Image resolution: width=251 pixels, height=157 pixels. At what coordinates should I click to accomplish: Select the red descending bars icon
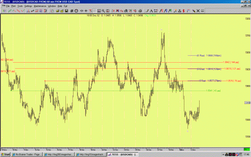(18, 11)
